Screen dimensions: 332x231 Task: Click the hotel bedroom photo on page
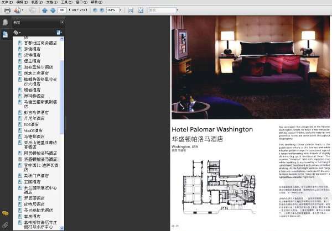click(x=251, y=67)
